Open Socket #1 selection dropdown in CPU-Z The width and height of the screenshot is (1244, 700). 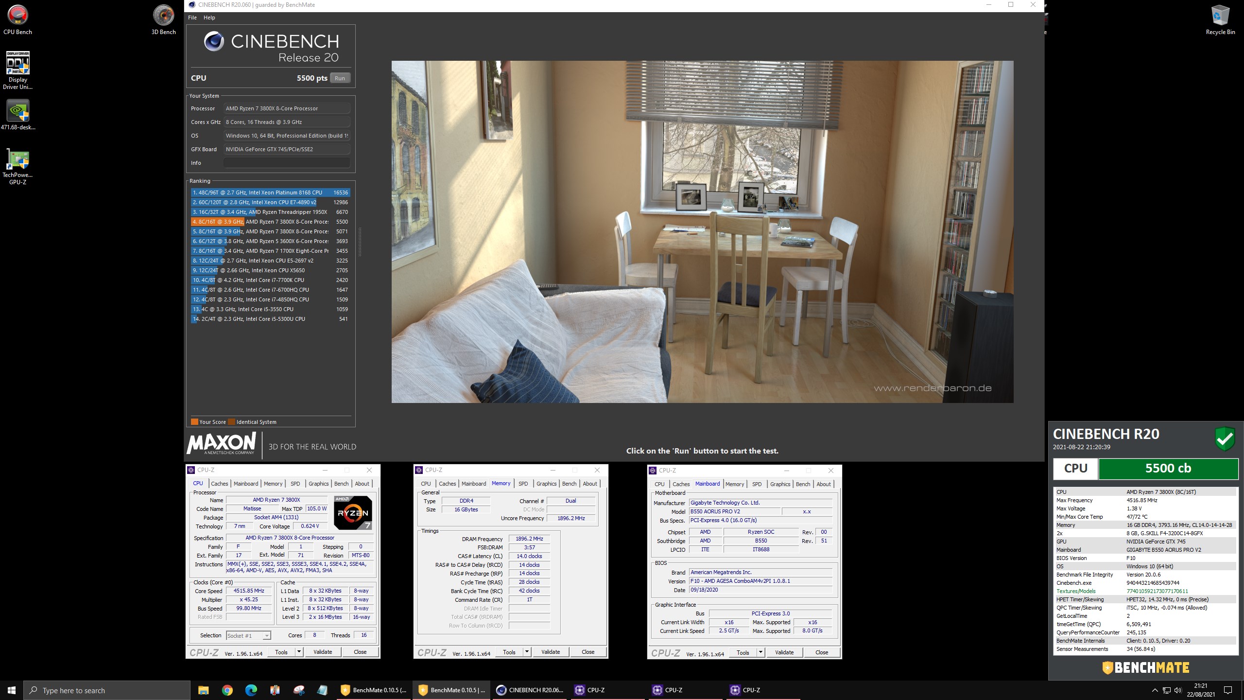pyautogui.click(x=248, y=636)
